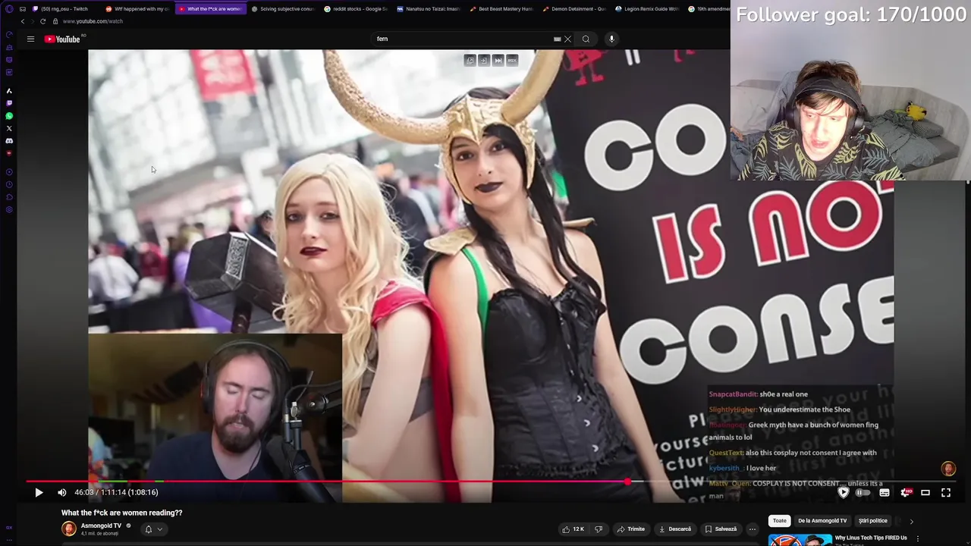The width and height of the screenshot is (971, 546).
Task: Click the shield play icon in player controls
Action: pos(843,493)
